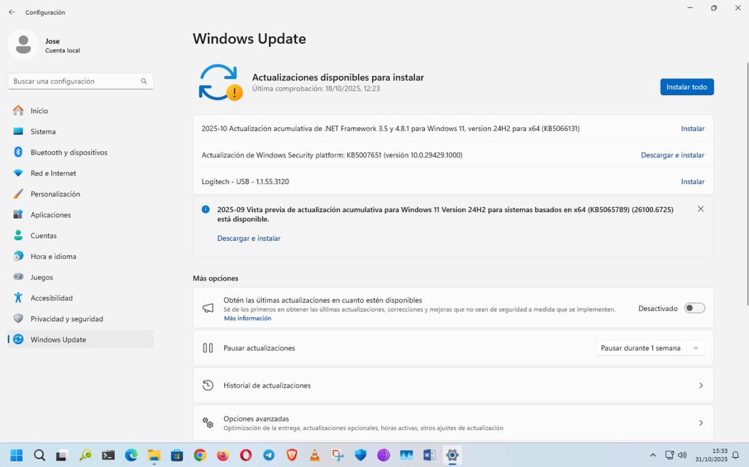Click the back arrow next to Configuración
This screenshot has width=749, height=467.
pyautogui.click(x=11, y=12)
